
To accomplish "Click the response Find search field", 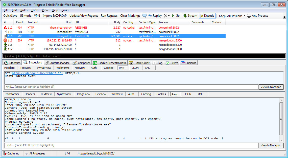I will pyautogui.click(x=131, y=145).
